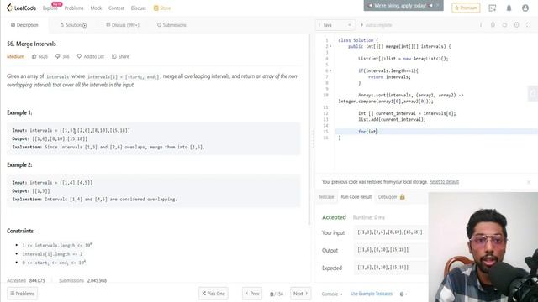Open the help dropdown next to testcases

(x=403, y=294)
